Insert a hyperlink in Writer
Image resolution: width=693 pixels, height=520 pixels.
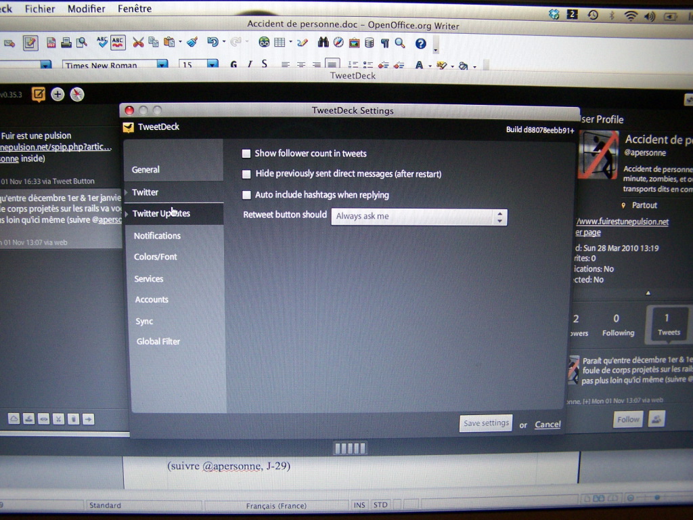coord(265,42)
